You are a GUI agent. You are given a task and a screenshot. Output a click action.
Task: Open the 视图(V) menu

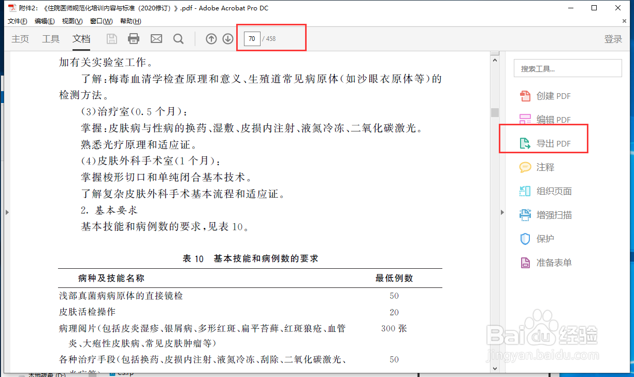(72, 21)
